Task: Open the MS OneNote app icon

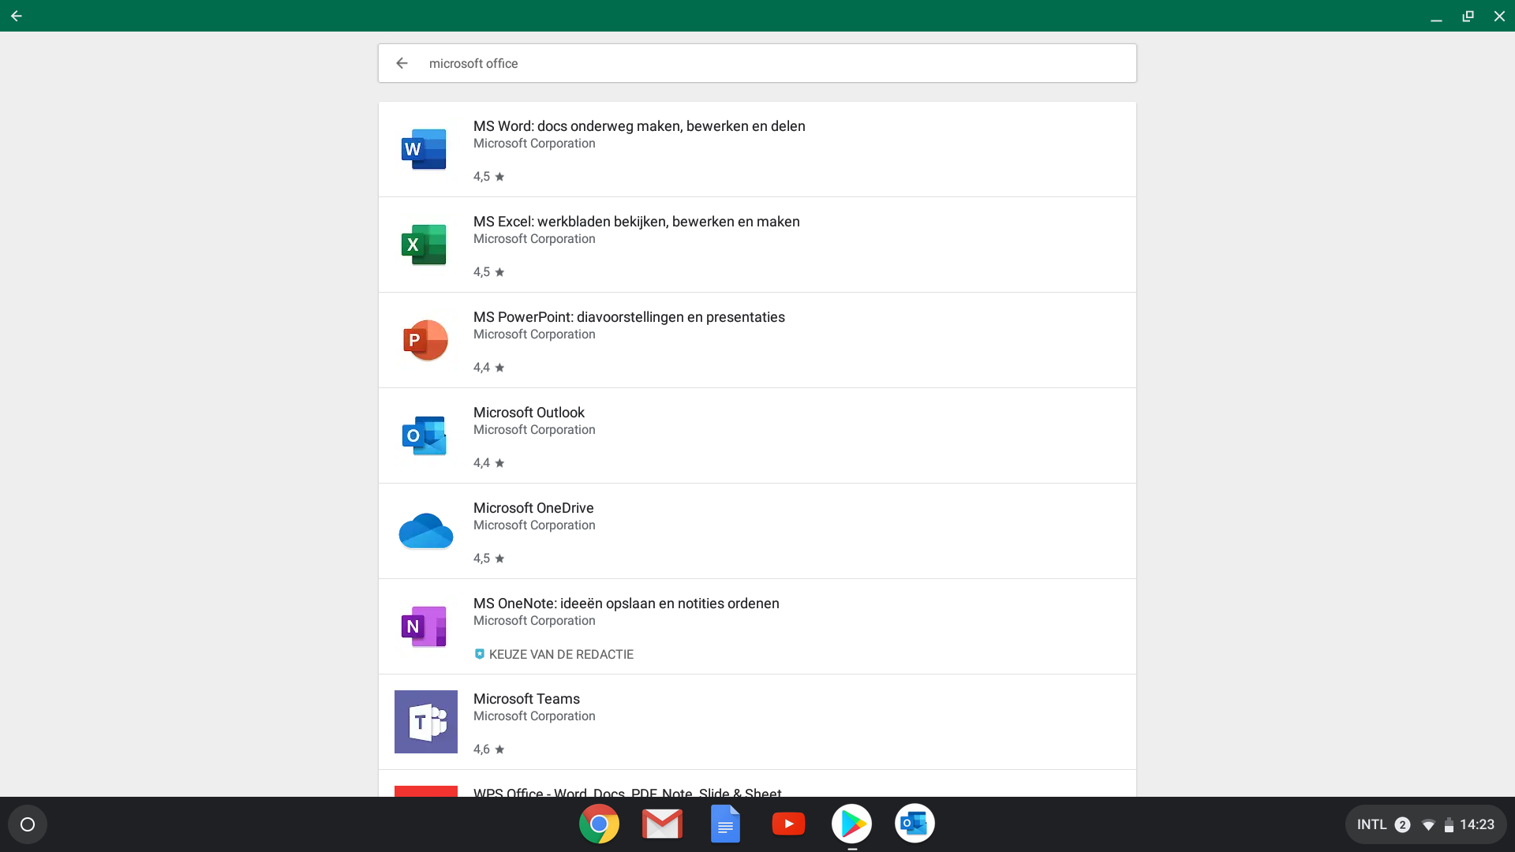Action: [425, 626]
